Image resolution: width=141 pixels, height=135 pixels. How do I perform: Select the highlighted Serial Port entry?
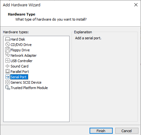pos(19,77)
